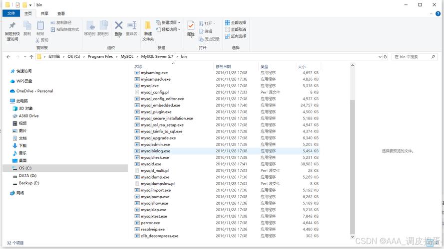This screenshot has height=249, width=444.
Task: Open the Downloads folder in sidebar
Action: click(x=19, y=146)
